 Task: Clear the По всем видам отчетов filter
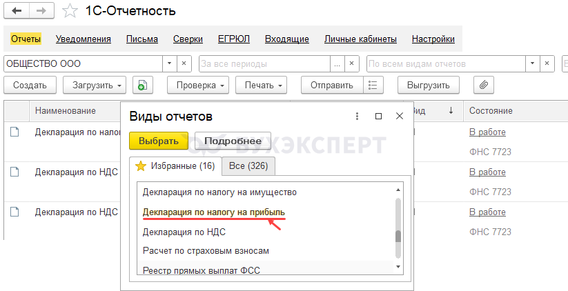(547, 63)
